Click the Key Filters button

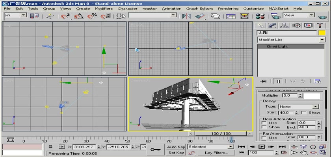tap(216, 153)
